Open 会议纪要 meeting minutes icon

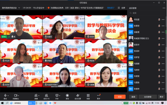pyautogui.click(x=78, y=97)
